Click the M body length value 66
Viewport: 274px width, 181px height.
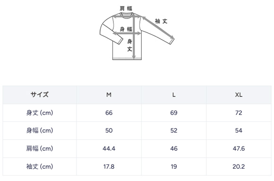[x=109, y=113]
